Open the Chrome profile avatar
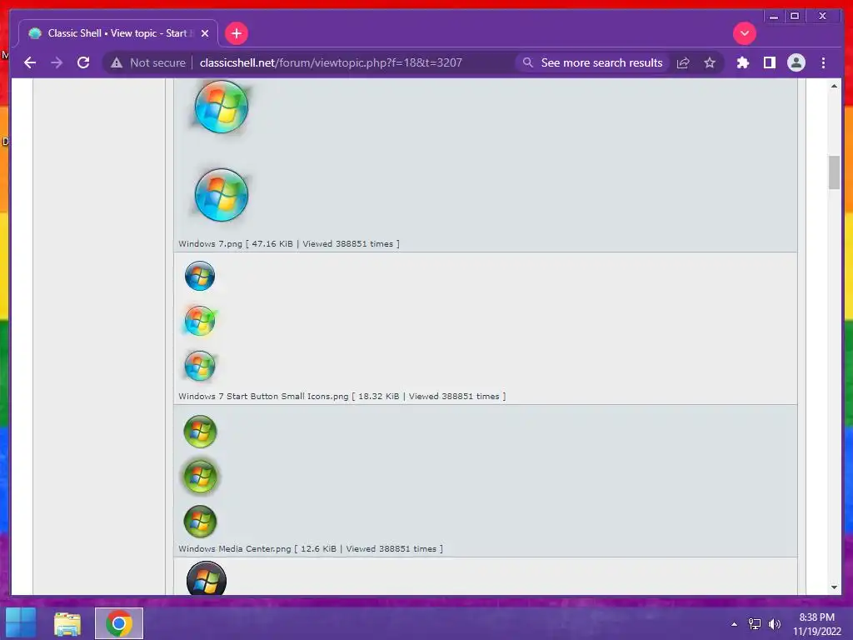This screenshot has width=853, height=640. pyautogui.click(x=796, y=62)
